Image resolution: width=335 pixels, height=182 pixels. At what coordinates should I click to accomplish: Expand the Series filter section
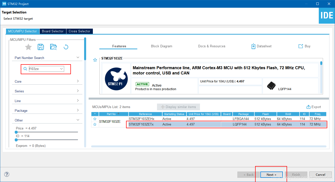point(78,91)
